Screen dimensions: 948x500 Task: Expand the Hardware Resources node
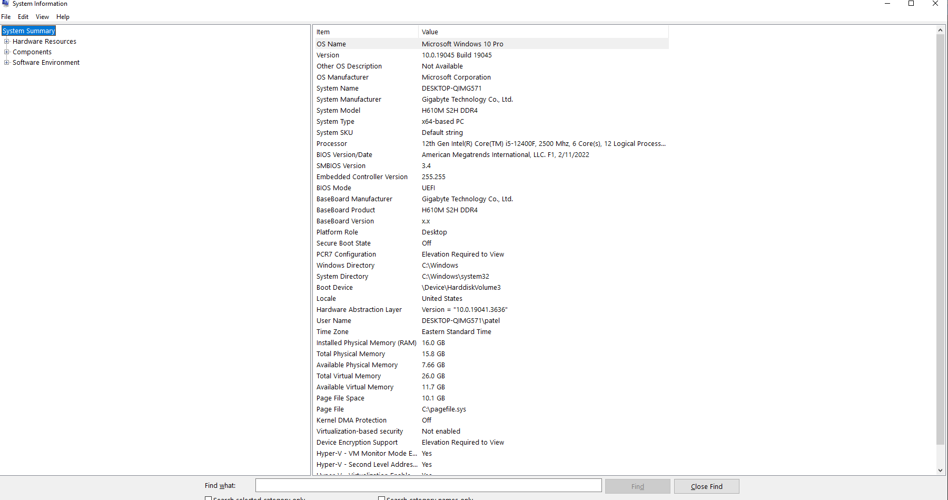pyautogui.click(x=6, y=41)
